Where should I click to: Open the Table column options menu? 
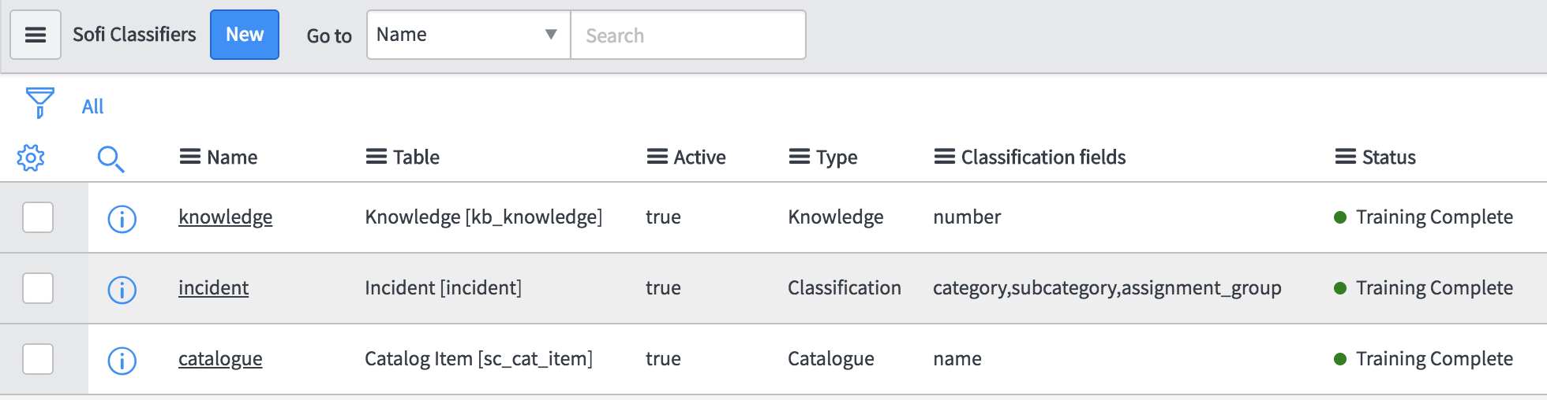pyautogui.click(x=376, y=157)
